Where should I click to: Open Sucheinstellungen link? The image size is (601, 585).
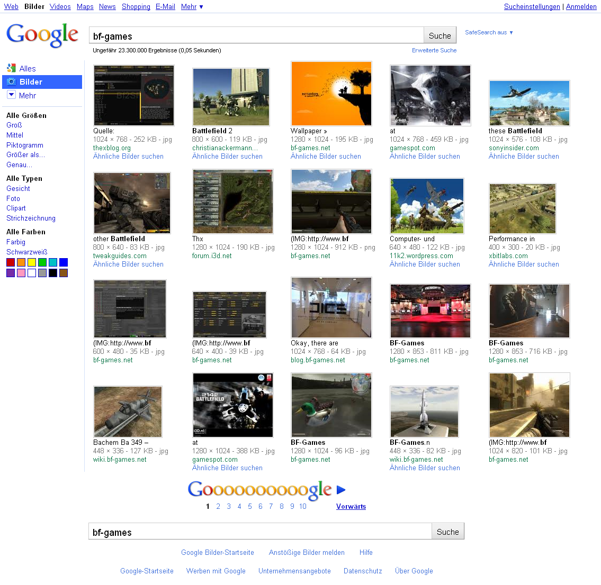point(532,6)
